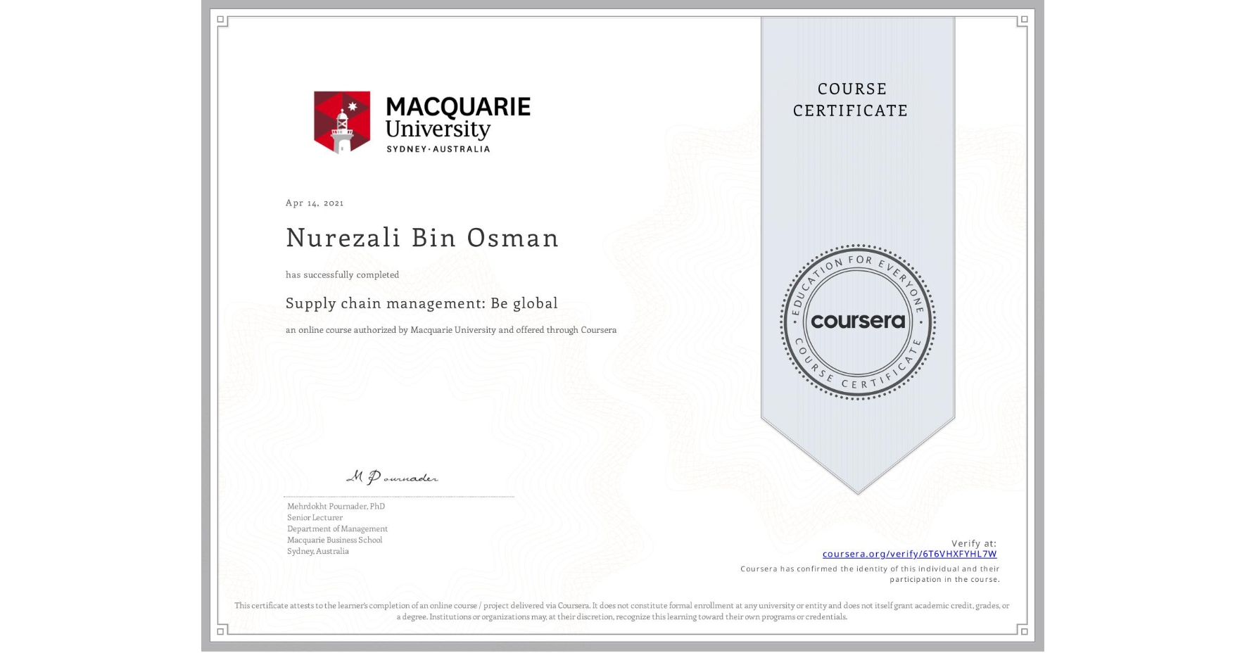The image size is (1247, 653).
Task: Click the recipient name Nurezali Bin Osman
Action: point(422,238)
